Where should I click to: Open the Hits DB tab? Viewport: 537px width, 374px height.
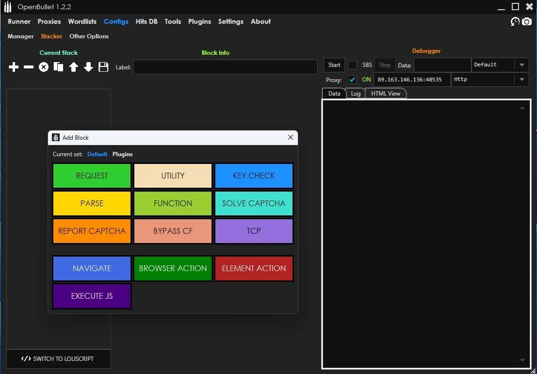[146, 21]
